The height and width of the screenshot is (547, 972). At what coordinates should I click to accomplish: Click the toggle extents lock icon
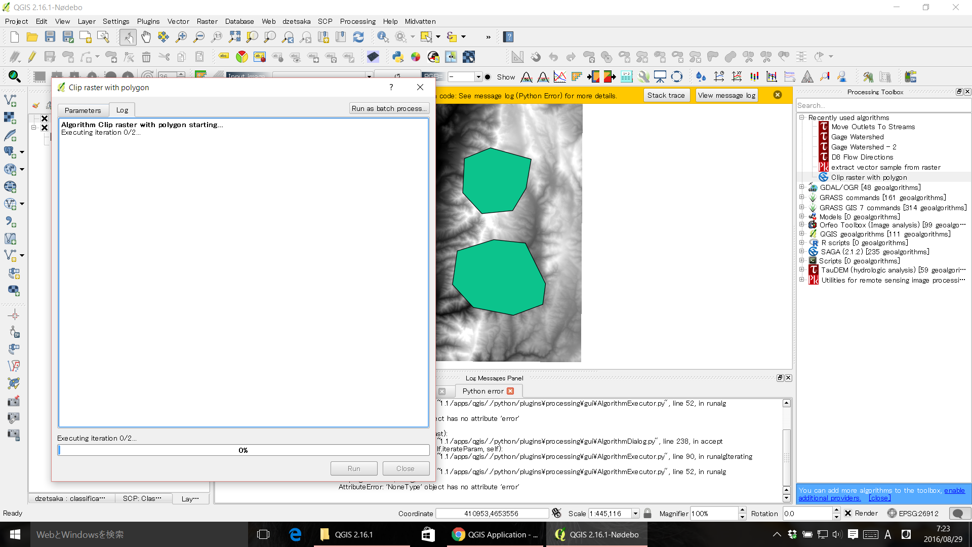tap(556, 513)
